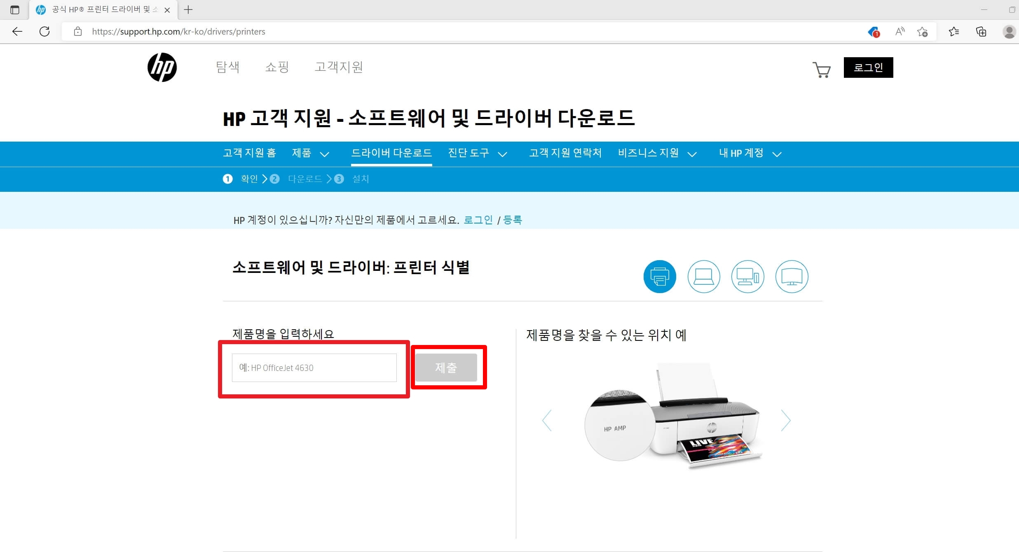This screenshot has height=552, width=1019.
Task: Select the laptop category icon
Action: (x=704, y=276)
